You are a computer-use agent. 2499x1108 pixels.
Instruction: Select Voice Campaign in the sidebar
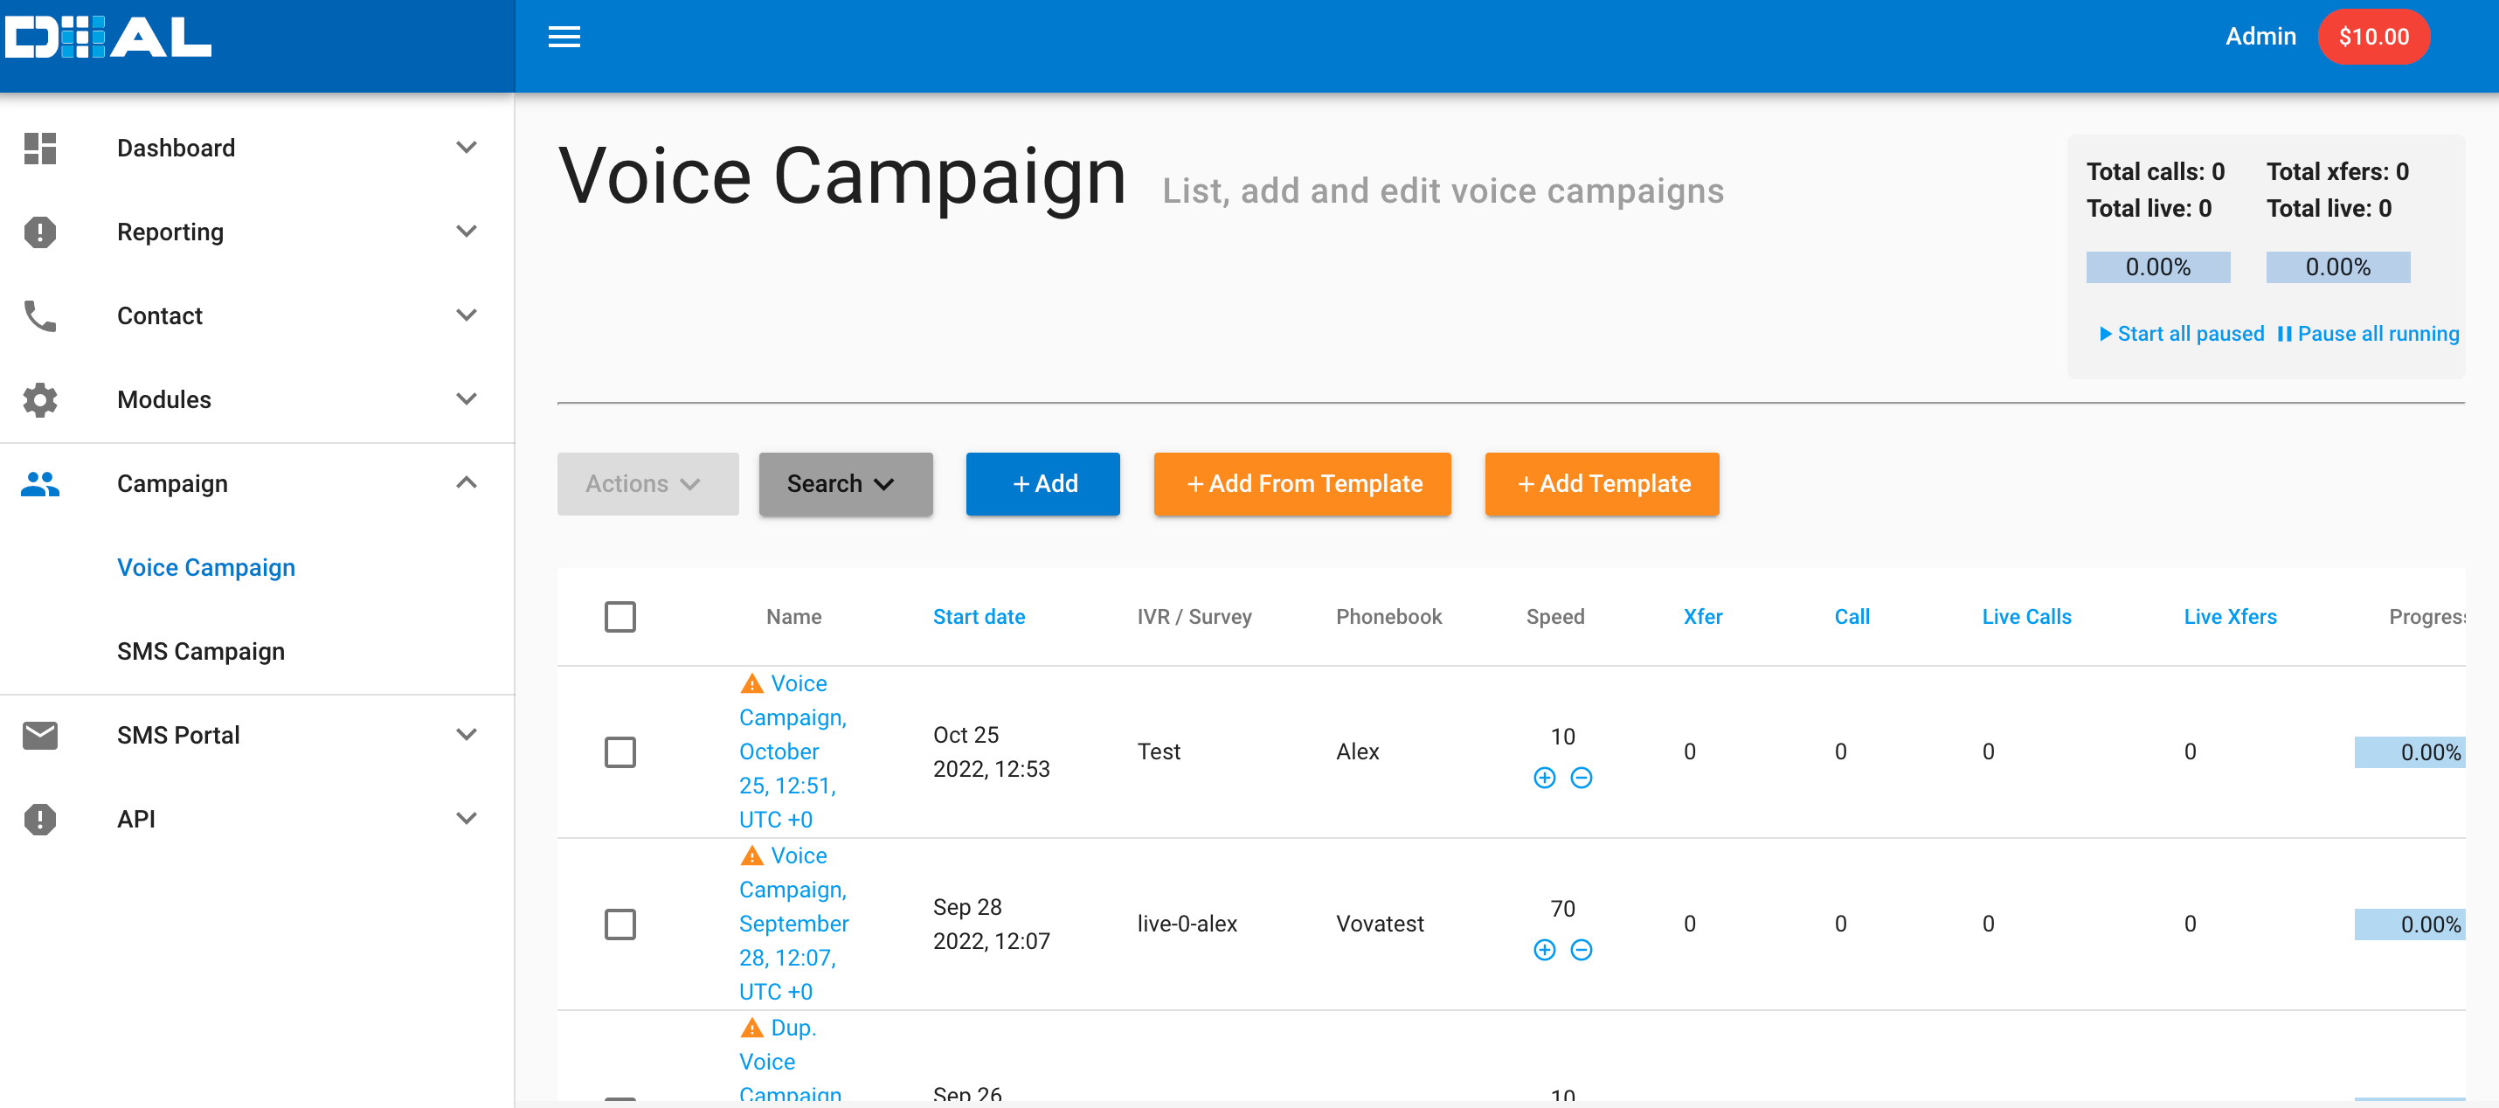tap(205, 568)
